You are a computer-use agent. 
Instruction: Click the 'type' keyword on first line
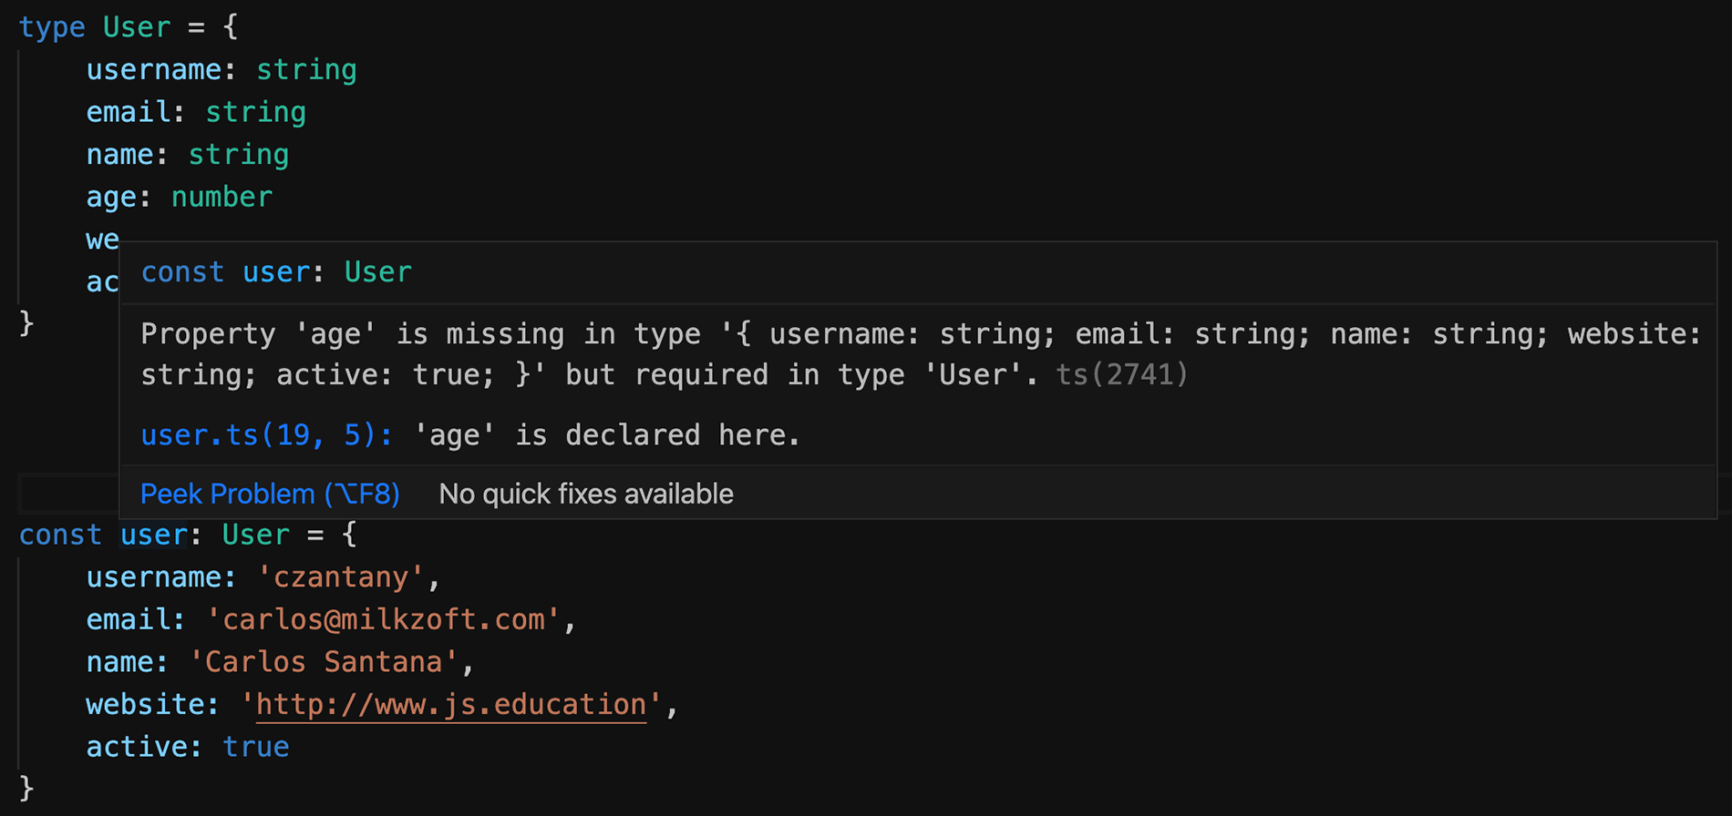pos(52,27)
